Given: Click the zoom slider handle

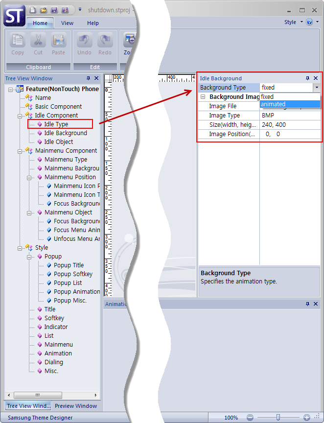Looking at the screenshot, I should click(278, 418).
